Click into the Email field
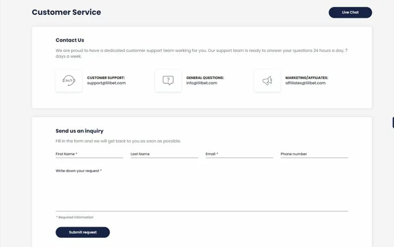Screen dimensions: 394x247 239,154
